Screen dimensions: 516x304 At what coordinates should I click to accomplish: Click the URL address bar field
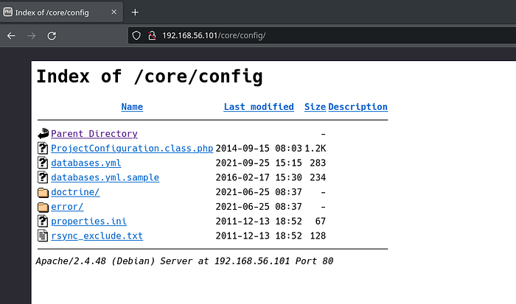[295, 35]
